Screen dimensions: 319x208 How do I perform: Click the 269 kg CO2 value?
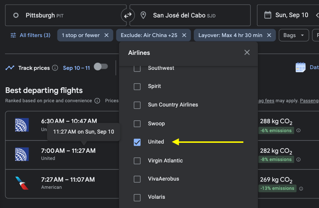pos(276,180)
